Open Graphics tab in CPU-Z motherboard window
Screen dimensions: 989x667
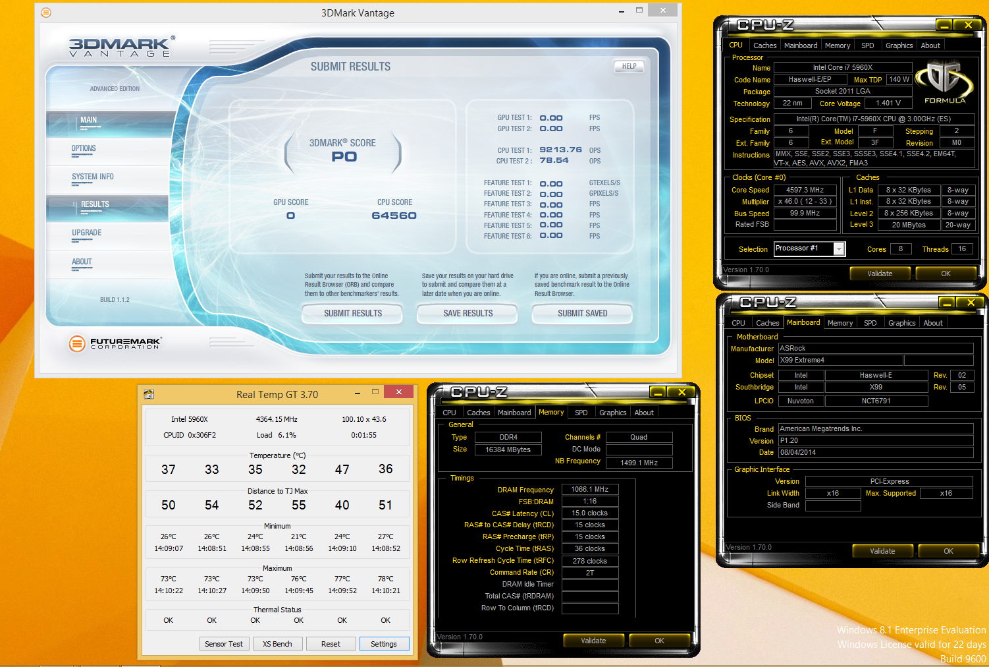coord(901,323)
